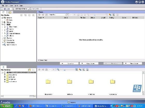Click the Move Down button
Viewport: 145px width, 108px height.
click(x=133, y=64)
